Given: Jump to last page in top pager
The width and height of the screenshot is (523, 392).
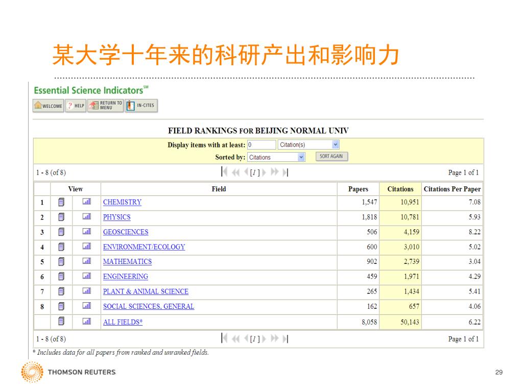Looking at the screenshot, I should point(285,172).
